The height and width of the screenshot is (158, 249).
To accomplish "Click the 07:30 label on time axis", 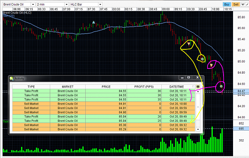I will (91, 9).
